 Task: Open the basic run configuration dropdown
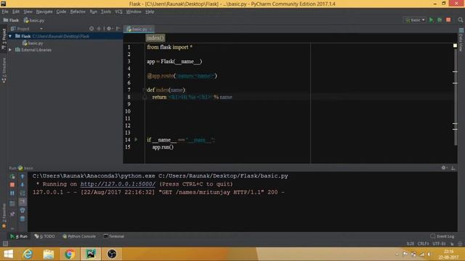point(415,20)
